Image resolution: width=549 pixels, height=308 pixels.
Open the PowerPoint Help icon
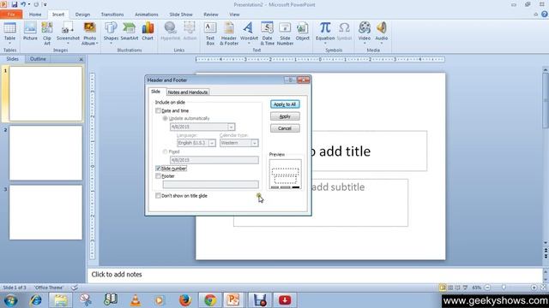click(545, 15)
